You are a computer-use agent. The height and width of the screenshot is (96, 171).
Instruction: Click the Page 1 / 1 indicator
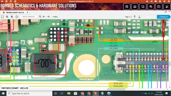128,17
